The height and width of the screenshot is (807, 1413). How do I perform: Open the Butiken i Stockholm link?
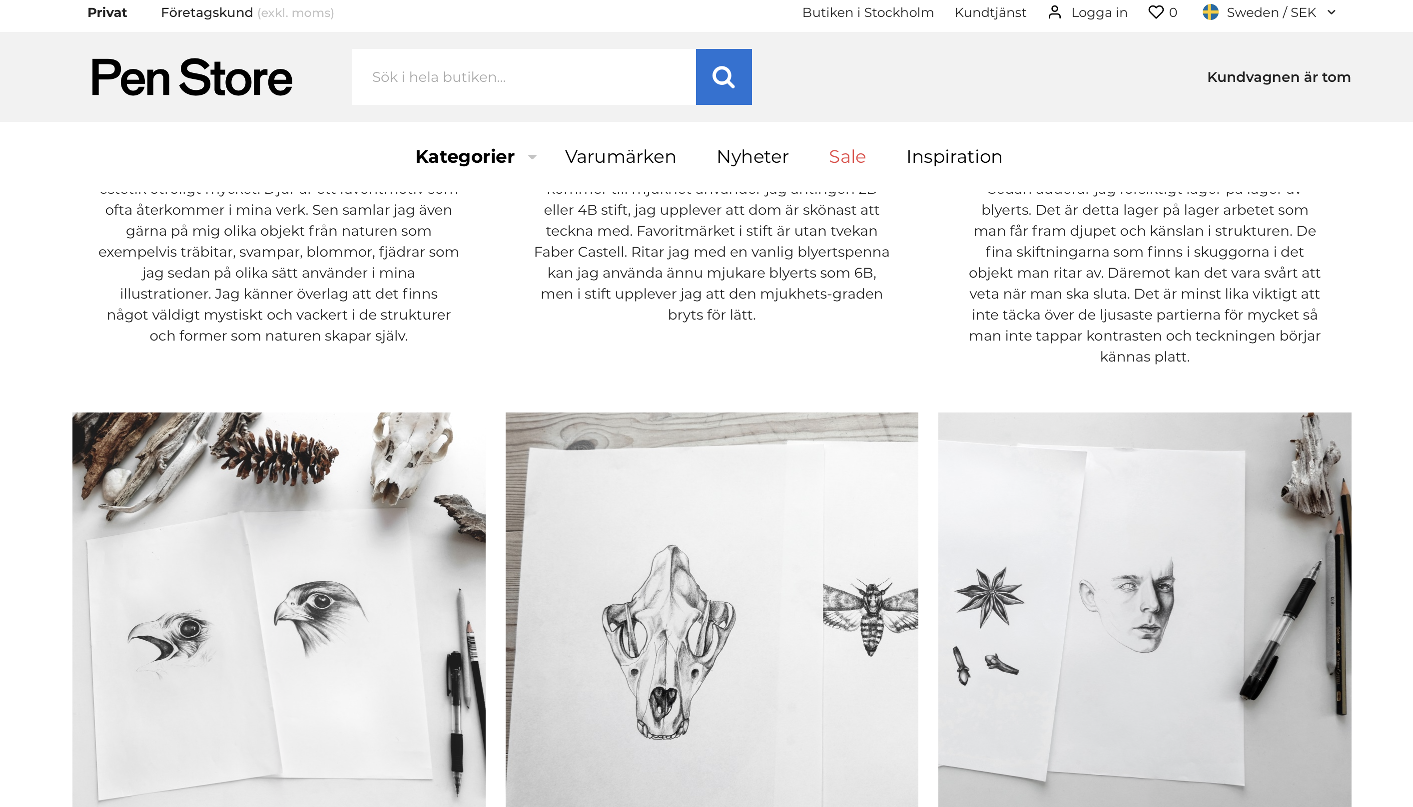868,12
